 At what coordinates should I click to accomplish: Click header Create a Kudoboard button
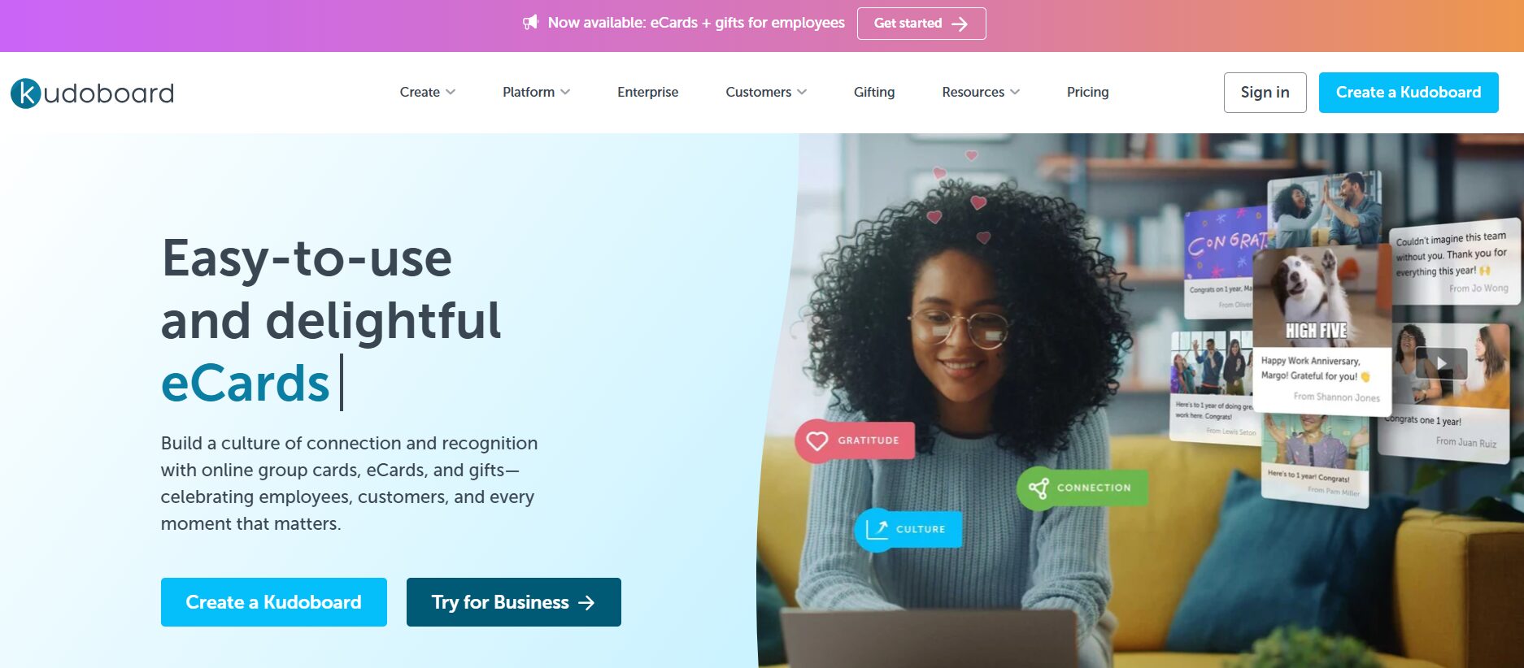(1409, 93)
